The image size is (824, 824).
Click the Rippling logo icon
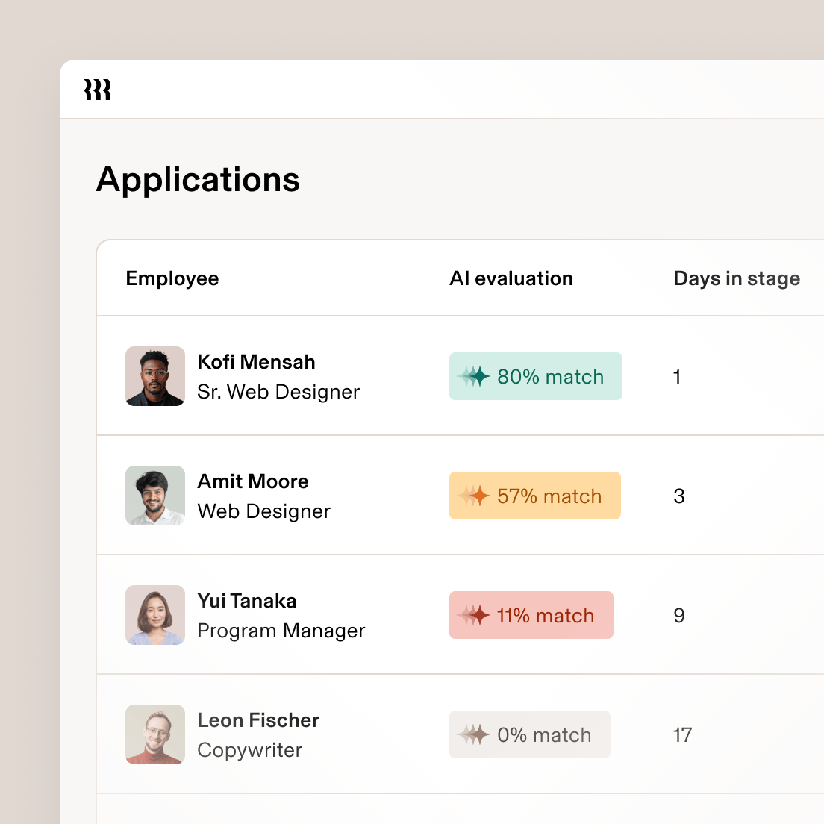tap(97, 89)
